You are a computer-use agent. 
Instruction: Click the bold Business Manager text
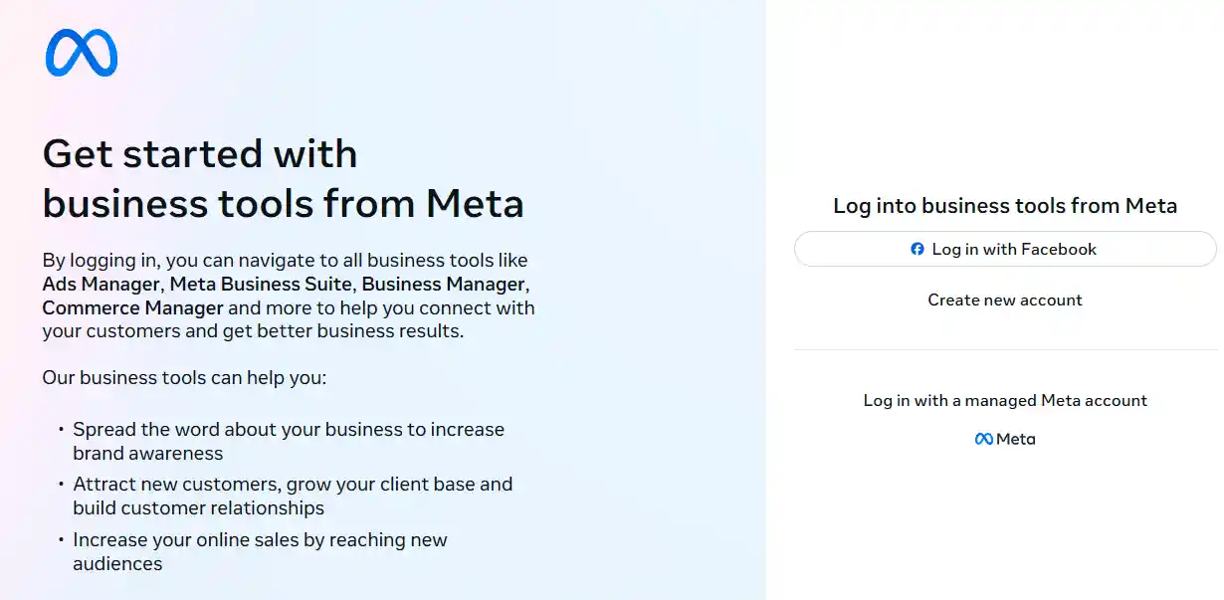(x=443, y=284)
